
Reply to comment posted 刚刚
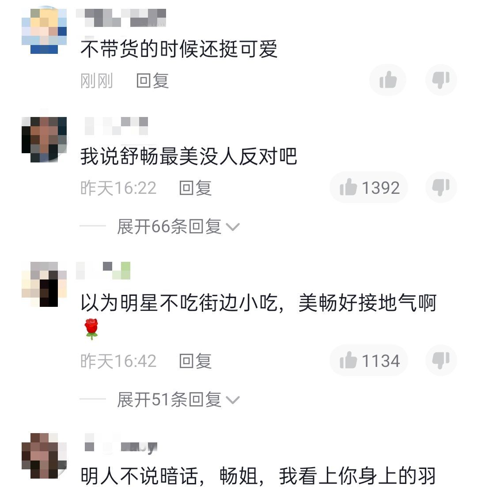pyautogui.click(x=152, y=81)
